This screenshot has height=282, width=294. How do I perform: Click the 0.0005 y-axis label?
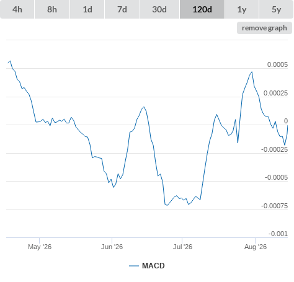(277, 64)
